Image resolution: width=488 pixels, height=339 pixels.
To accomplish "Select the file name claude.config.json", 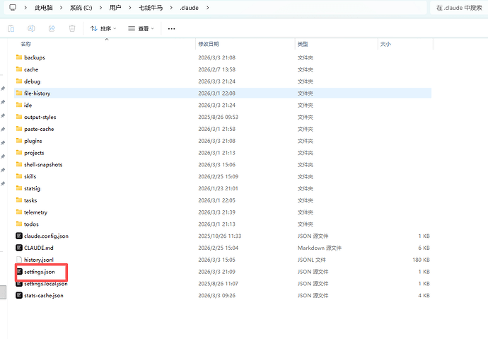I will click(46, 236).
